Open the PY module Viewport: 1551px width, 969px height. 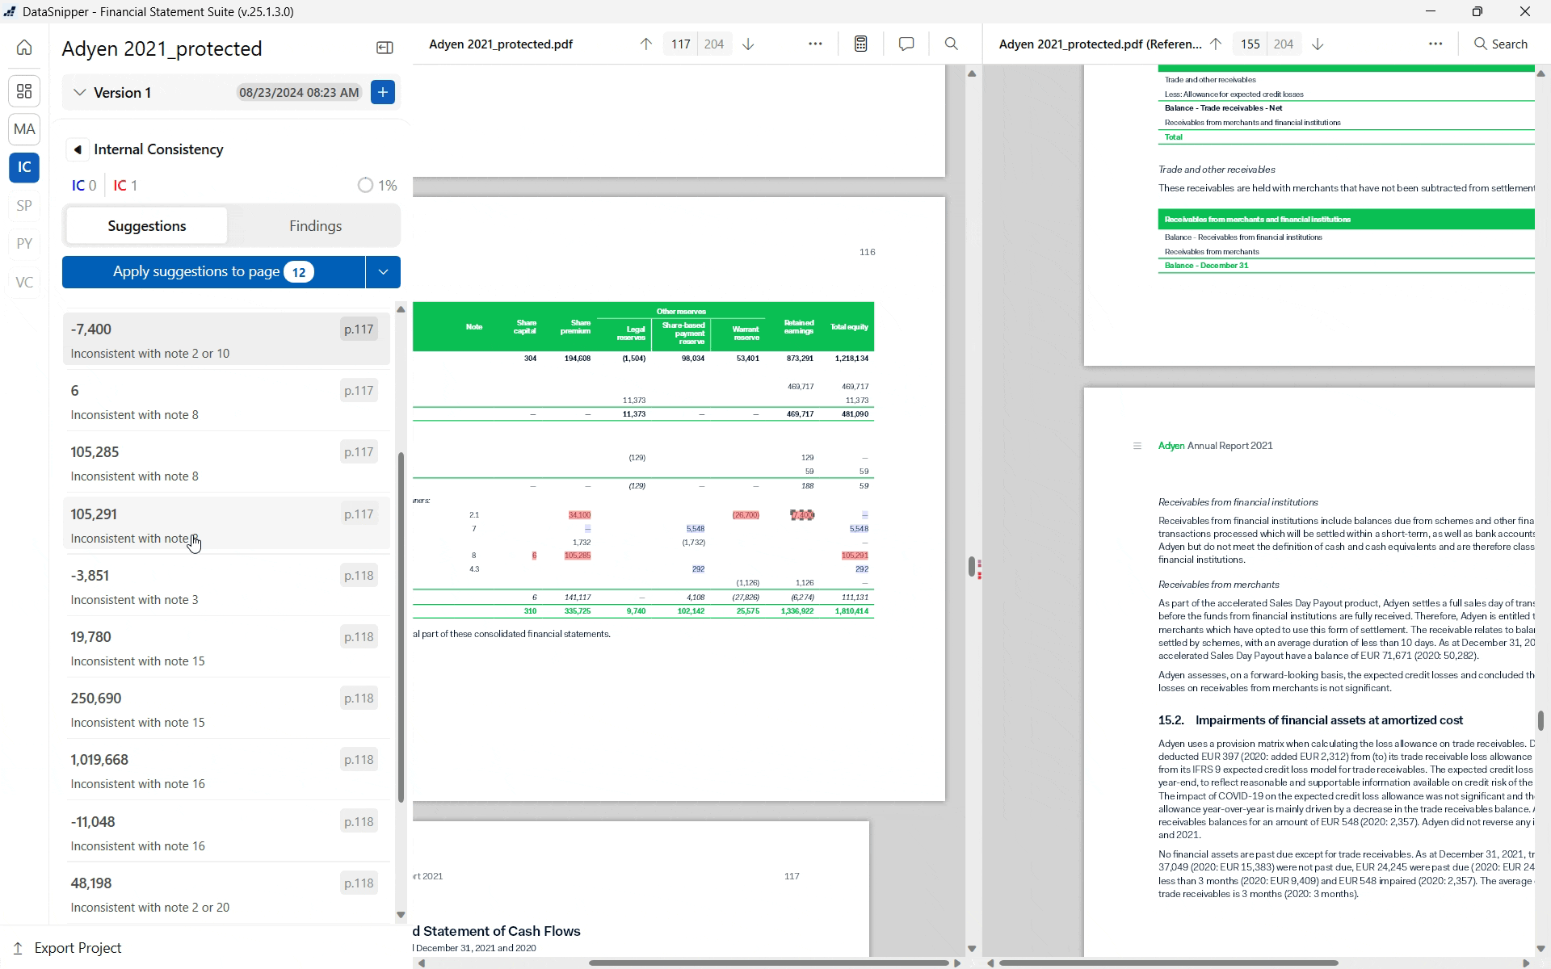[x=24, y=244]
